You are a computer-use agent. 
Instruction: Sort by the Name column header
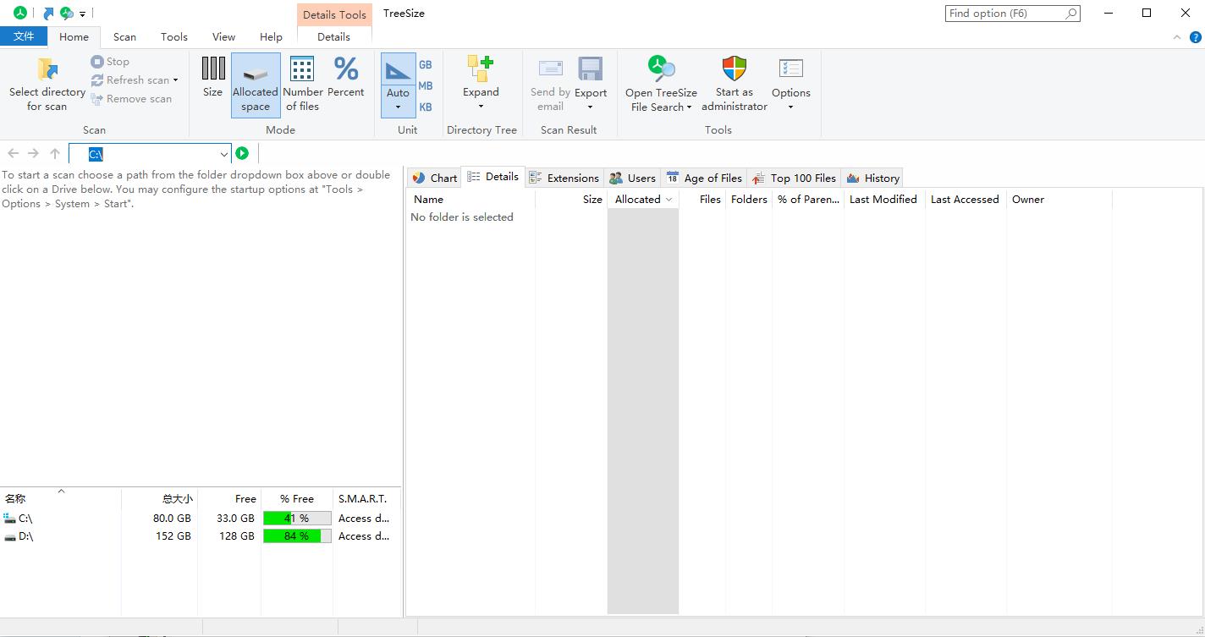pyautogui.click(x=470, y=200)
